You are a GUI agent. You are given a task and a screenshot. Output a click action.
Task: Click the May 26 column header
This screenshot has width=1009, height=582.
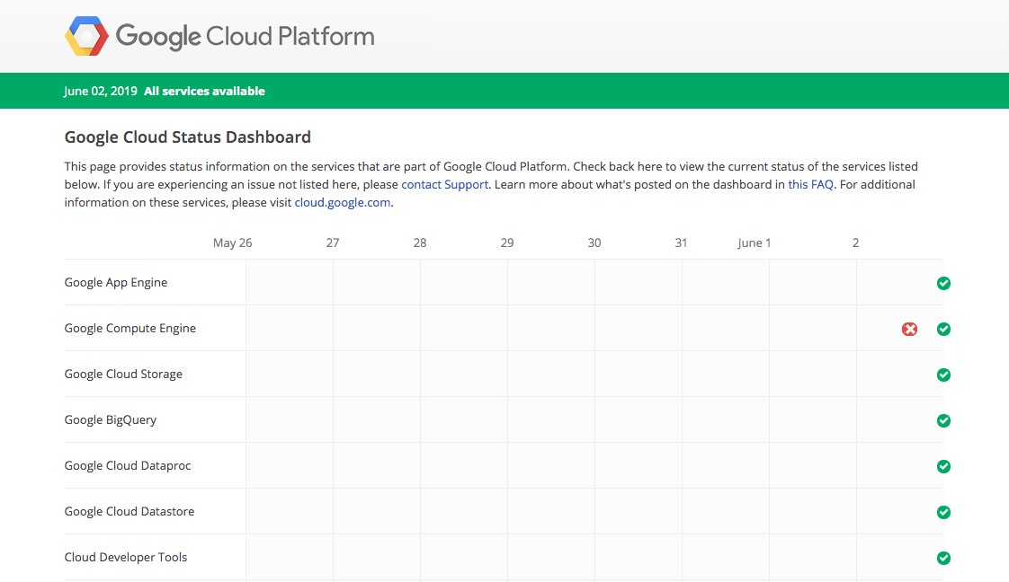coord(232,242)
